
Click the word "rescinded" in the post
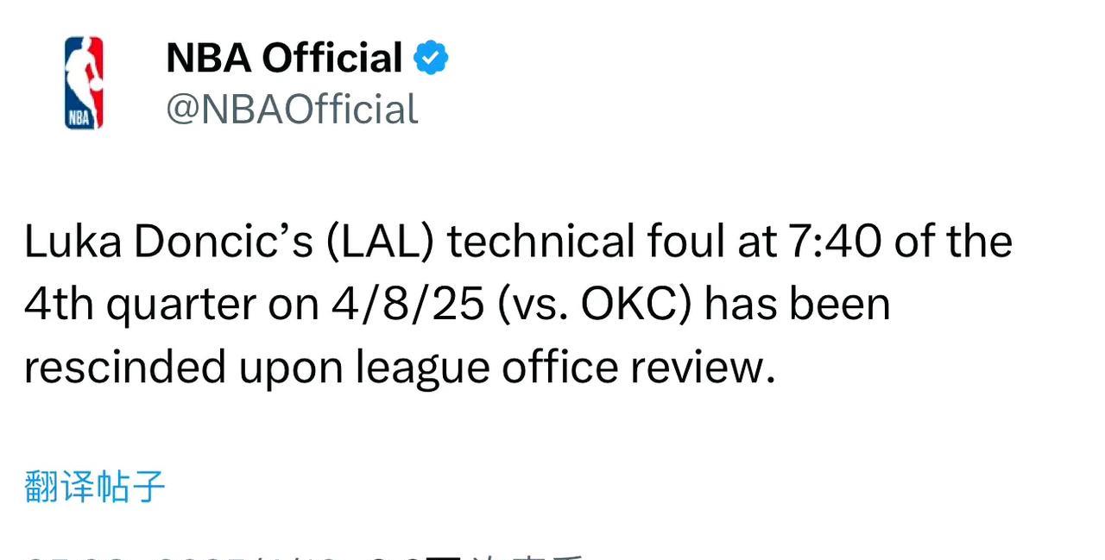point(124,367)
